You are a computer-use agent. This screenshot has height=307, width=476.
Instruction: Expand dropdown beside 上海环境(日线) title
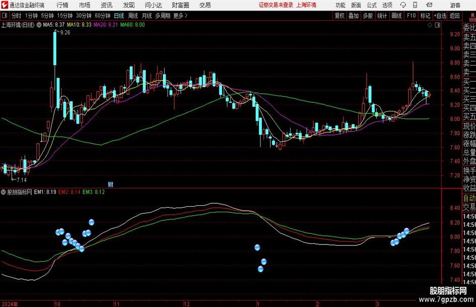point(39,25)
